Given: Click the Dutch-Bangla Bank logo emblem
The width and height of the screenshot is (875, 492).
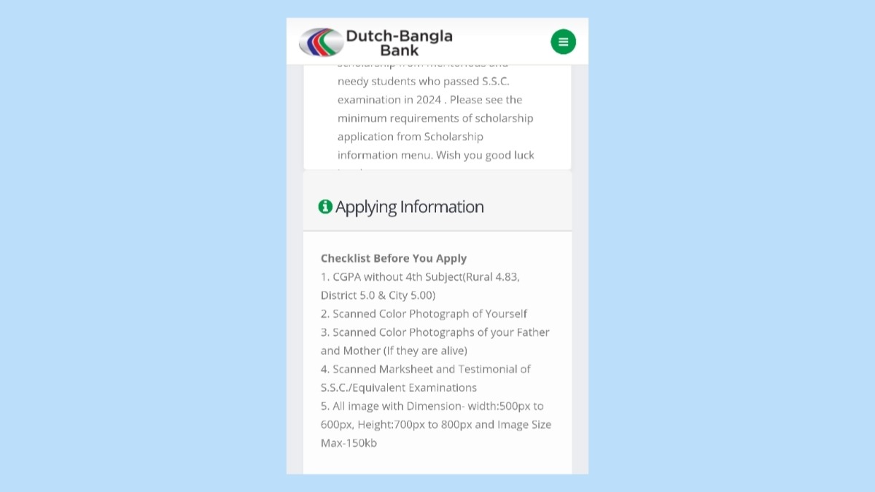Looking at the screenshot, I should pos(321,42).
